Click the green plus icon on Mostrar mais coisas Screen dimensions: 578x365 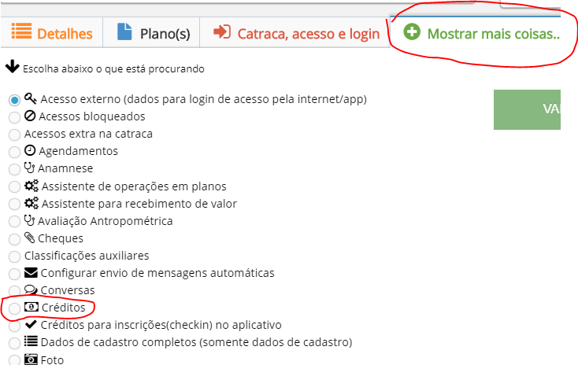coord(412,31)
